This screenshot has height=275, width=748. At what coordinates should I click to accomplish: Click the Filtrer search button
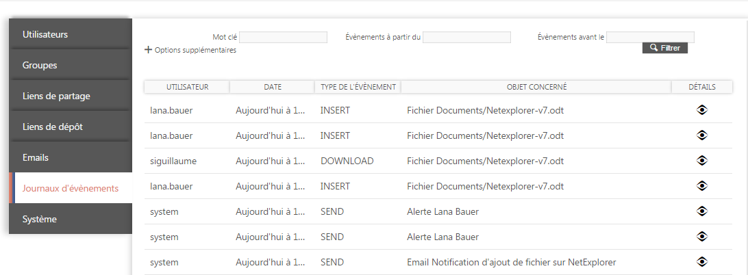(x=664, y=48)
